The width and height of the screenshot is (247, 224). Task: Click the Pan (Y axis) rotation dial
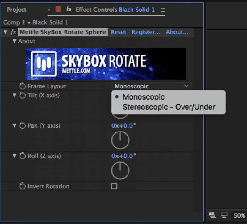click(x=120, y=140)
